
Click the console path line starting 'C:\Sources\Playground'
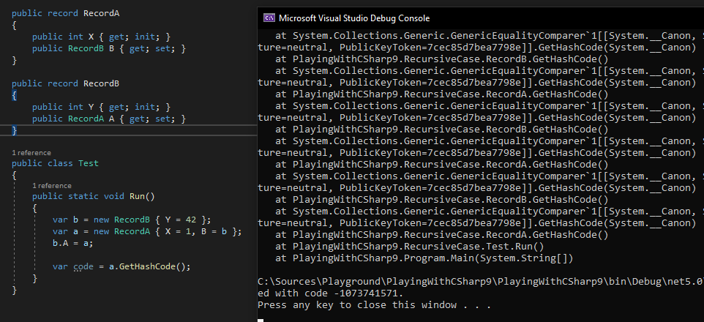(480, 282)
